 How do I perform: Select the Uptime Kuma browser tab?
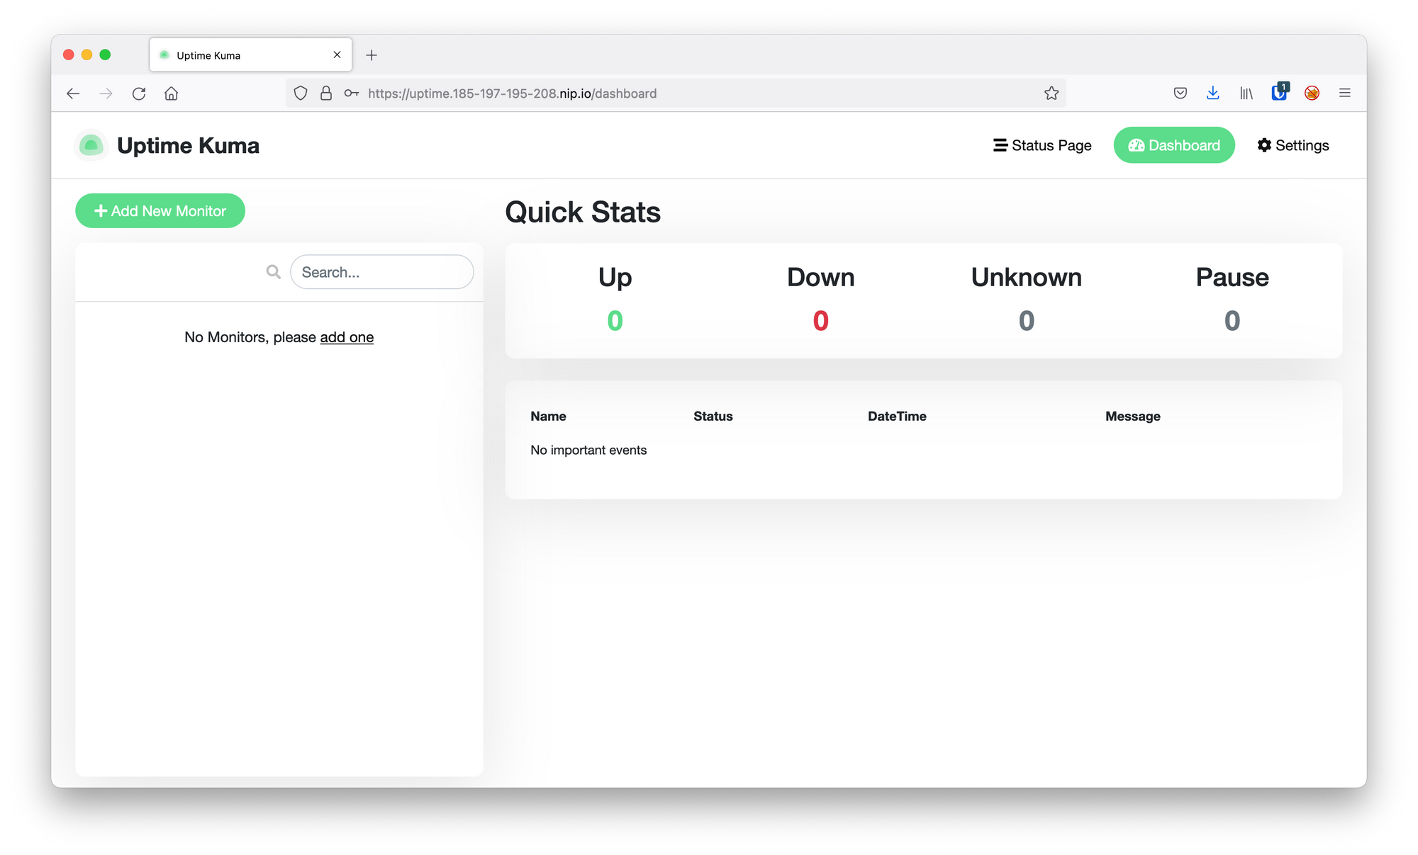[x=250, y=55]
